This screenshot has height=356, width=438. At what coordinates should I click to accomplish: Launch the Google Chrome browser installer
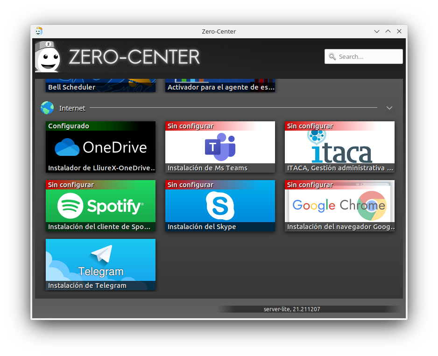pos(339,206)
